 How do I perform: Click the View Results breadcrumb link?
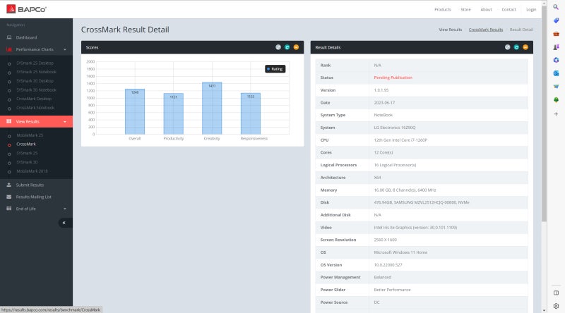click(450, 30)
